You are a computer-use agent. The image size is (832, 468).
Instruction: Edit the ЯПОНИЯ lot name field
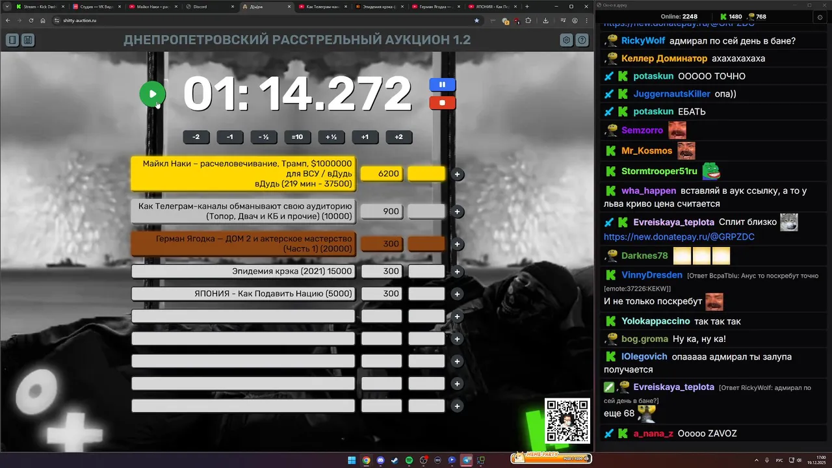pos(243,294)
